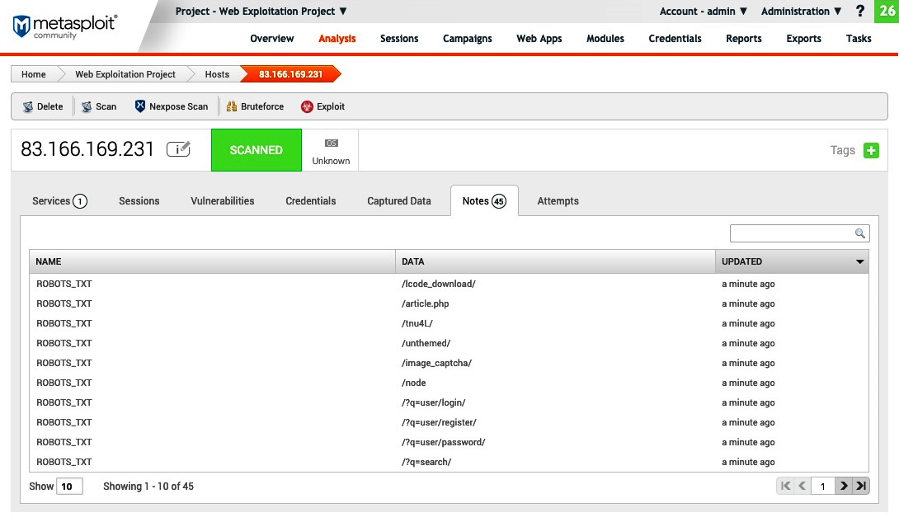Click the notification count badge 26
The width and height of the screenshot is (899, 522).
pyautogui.click(x=887, y=12)
